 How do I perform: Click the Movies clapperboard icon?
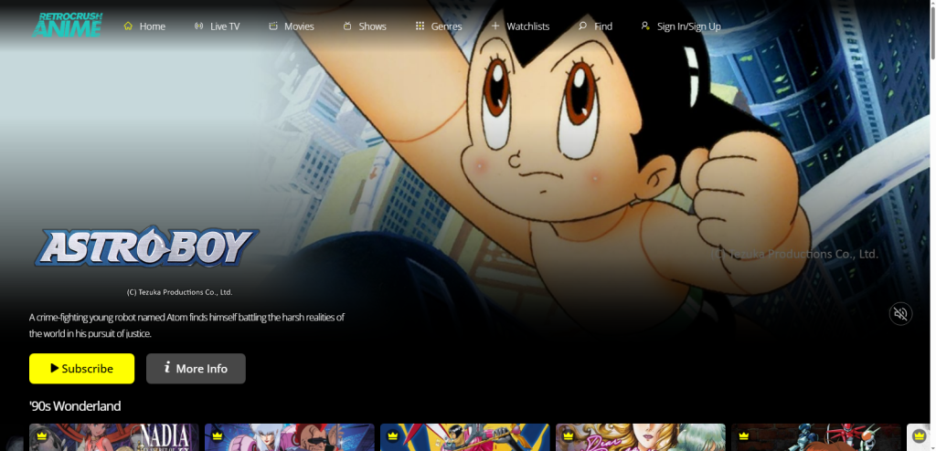pos(273,26)
